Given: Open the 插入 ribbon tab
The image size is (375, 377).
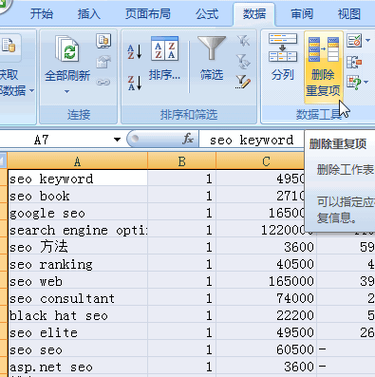Looking at the screenshot, I should [89, 14].
